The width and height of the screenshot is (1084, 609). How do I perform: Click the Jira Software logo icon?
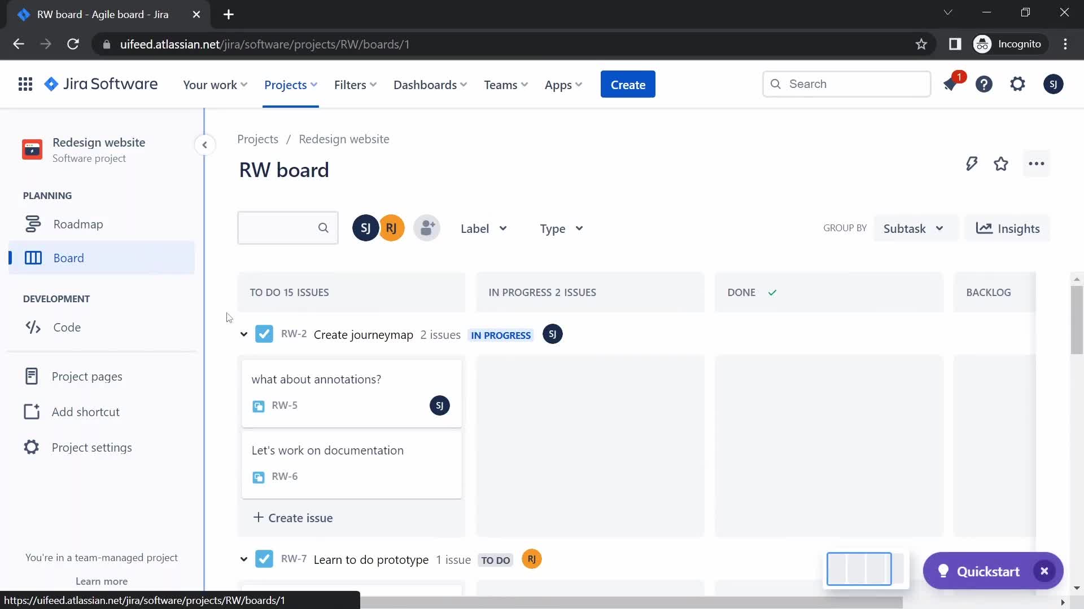(x=51, y=84)
